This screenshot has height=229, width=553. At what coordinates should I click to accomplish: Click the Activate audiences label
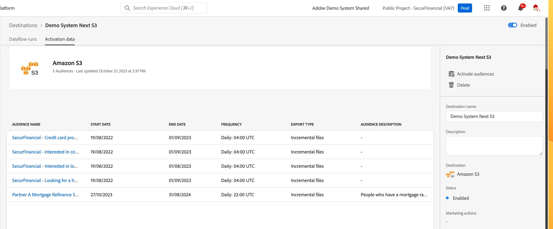click(475, 74)
